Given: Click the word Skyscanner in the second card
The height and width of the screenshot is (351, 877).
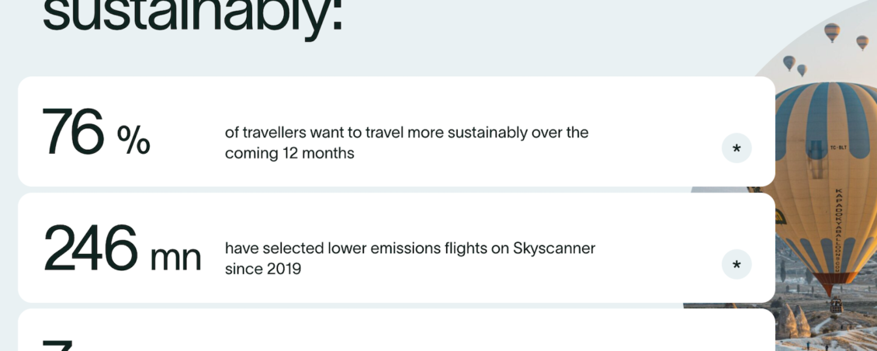Looking at the screenshot, I should coord(553,248).
